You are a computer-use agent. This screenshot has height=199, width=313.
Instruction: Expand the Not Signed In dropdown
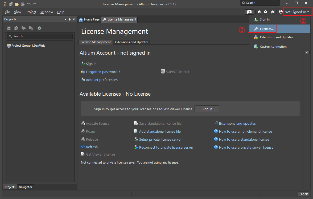[296, 12]
